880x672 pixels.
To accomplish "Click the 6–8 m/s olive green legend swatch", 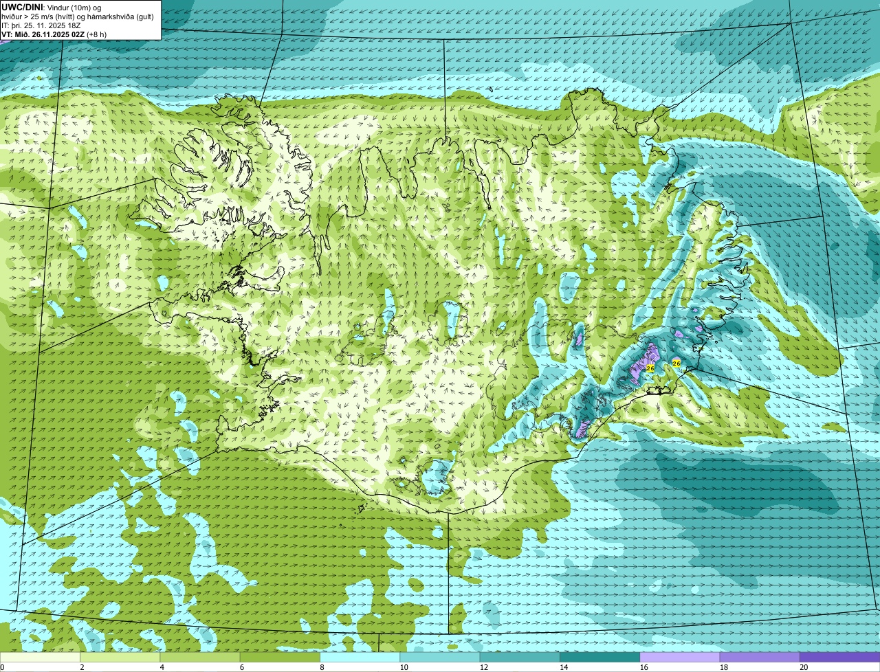I will (280, 657).
